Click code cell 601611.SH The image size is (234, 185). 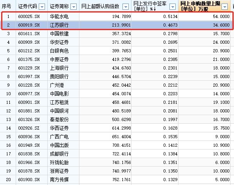click(29, 34)
